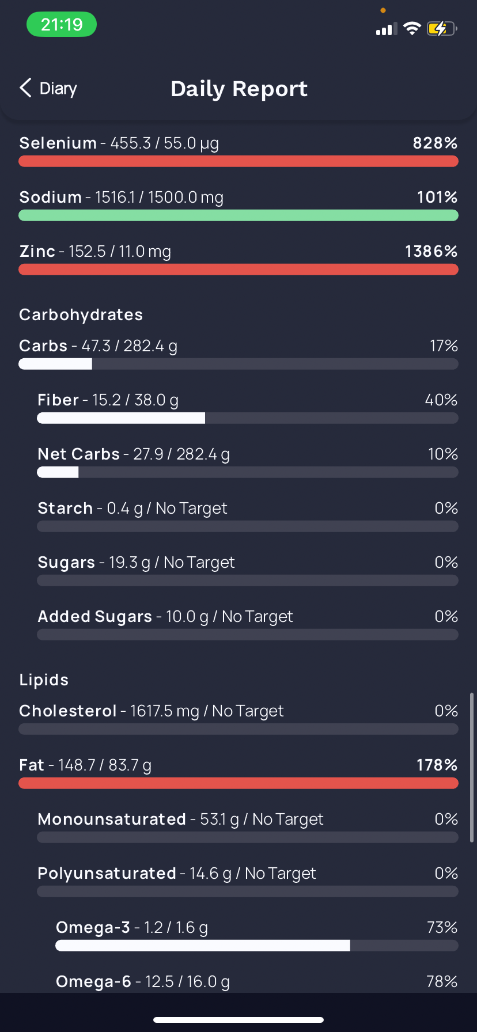
Task: Open the Added Sugars entry
Action: click(x=248, y=624)
